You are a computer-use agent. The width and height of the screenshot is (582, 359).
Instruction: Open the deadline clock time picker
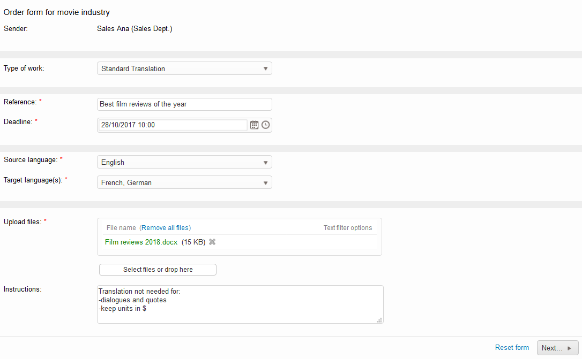pyautogui.click(x=265, y=125)
